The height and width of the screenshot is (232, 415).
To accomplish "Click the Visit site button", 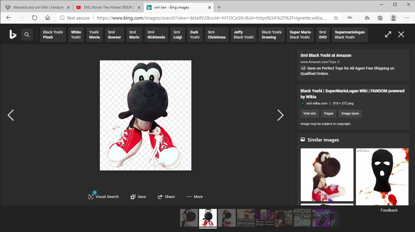I will tap(310, 113).
